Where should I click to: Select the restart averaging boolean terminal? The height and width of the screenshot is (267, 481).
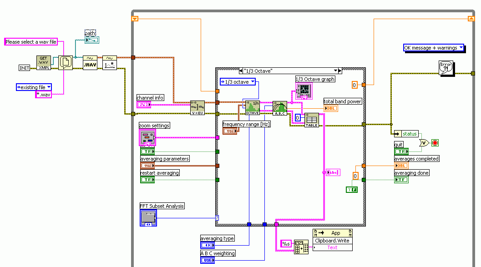click(147, 180)
